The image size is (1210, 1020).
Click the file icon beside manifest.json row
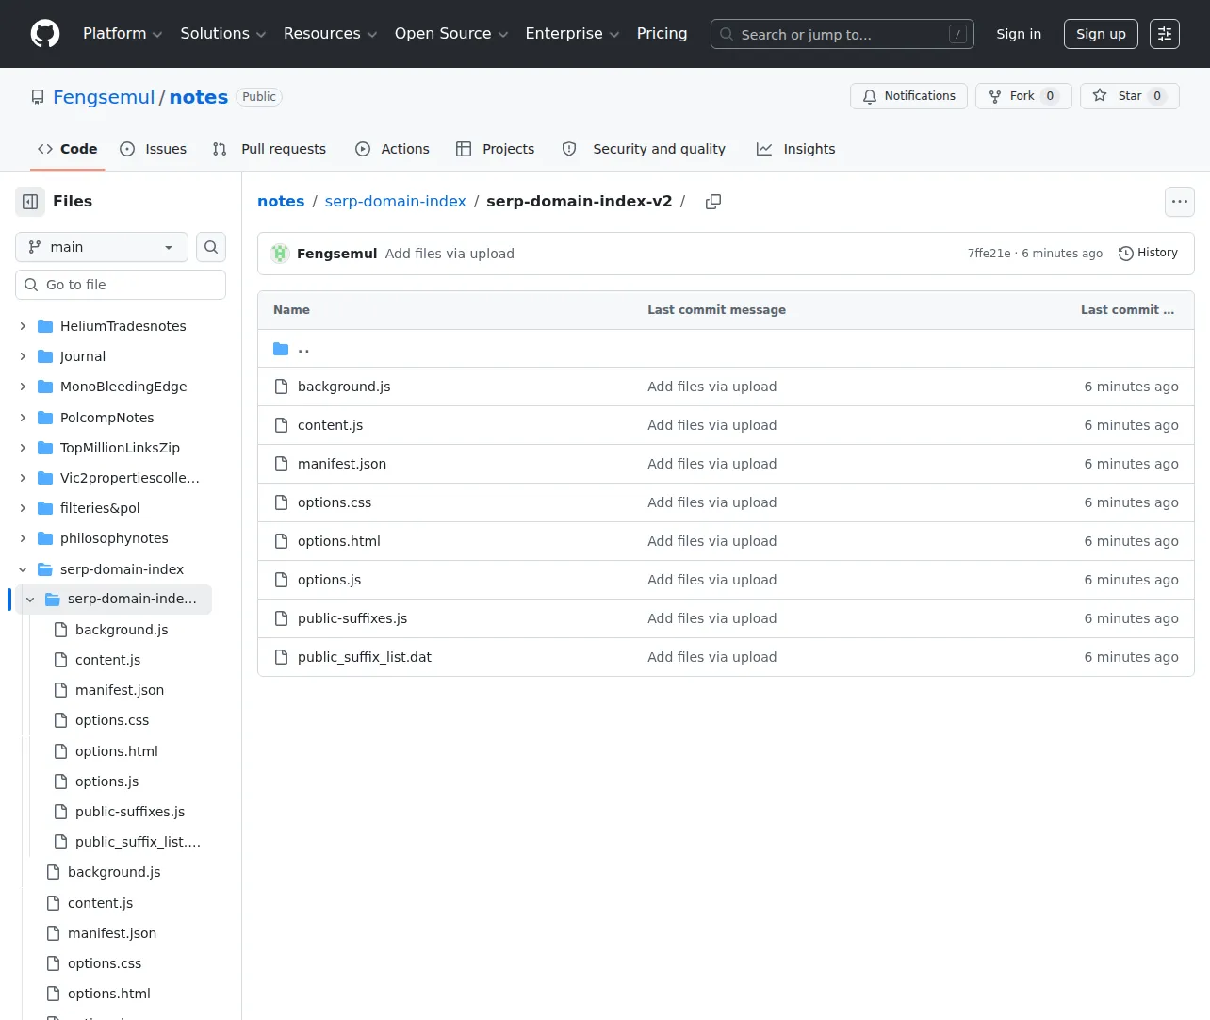pyautogui.click(x=281, y=464)
